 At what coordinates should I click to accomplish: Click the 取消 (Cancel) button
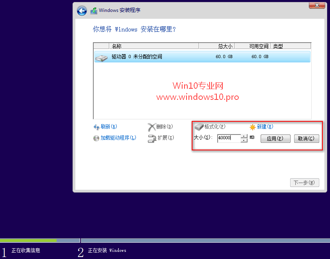tap(306, 138)
